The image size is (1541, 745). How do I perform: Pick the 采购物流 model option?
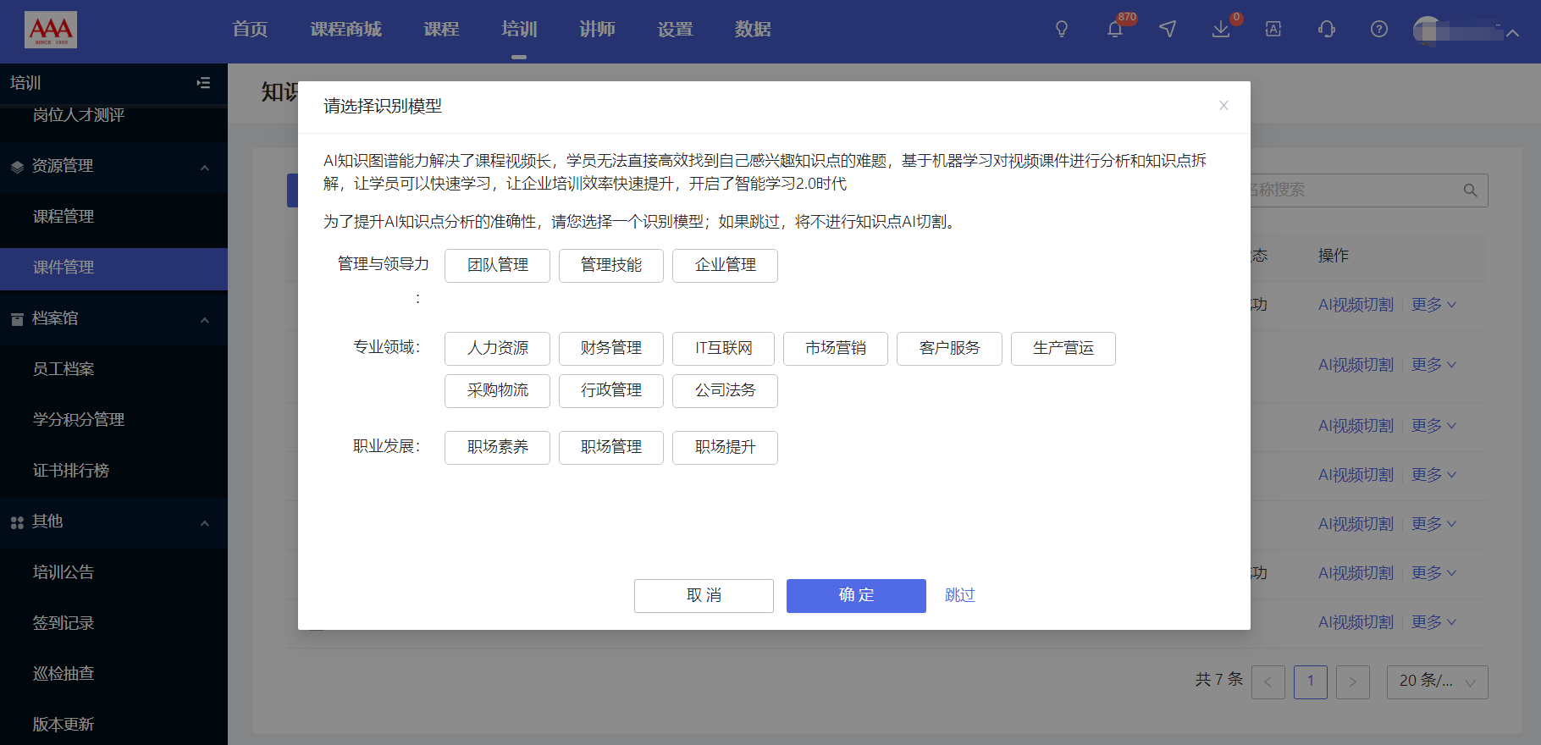click(x=497, y=390)
